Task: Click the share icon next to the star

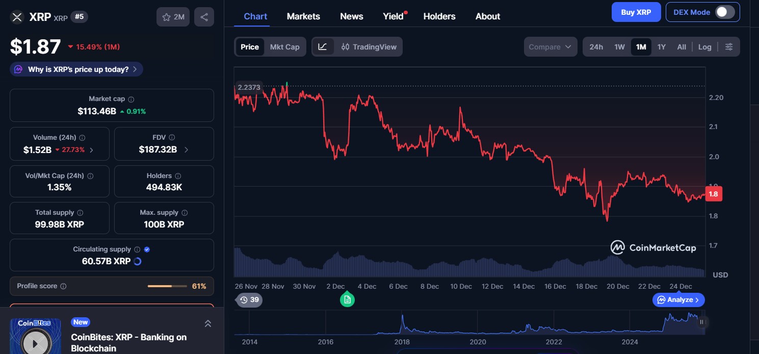Action: [x=204, y=16]
